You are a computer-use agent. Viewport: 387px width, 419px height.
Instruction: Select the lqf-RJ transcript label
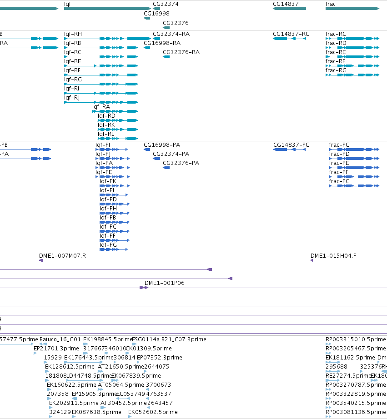(x=72, y=98)
